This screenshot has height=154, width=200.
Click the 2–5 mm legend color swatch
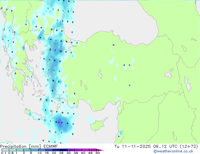(x=27, y=150)
